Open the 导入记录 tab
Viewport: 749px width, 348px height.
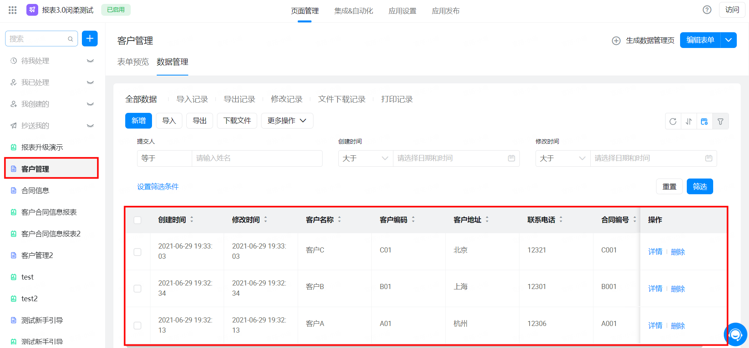click(192, 99)
